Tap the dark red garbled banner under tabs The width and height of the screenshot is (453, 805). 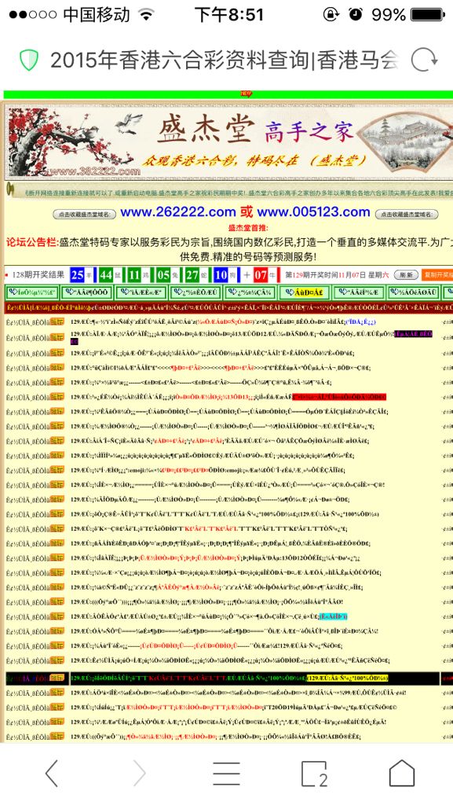pyautogui.click(x=229, y=307)
